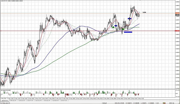This screenshot has width=180, height=104.
Task: Click the black current-price label on scale
Action: (178, 15)
